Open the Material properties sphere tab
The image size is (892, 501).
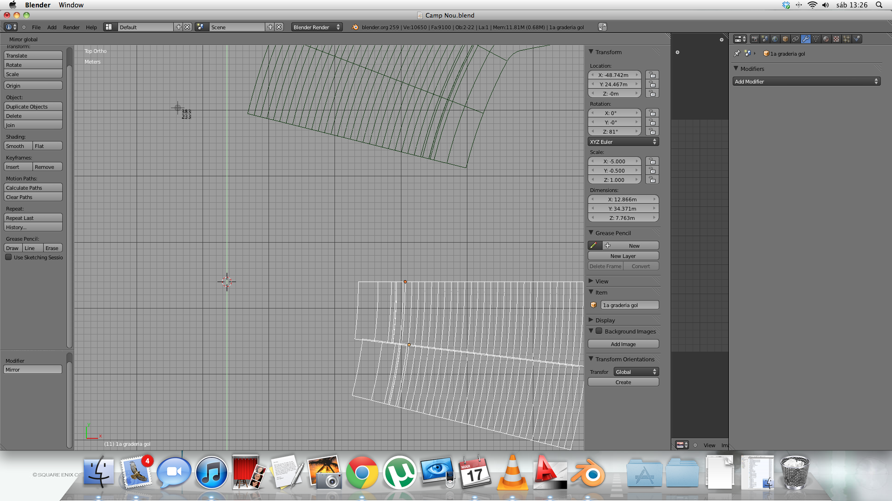point(826,39)
